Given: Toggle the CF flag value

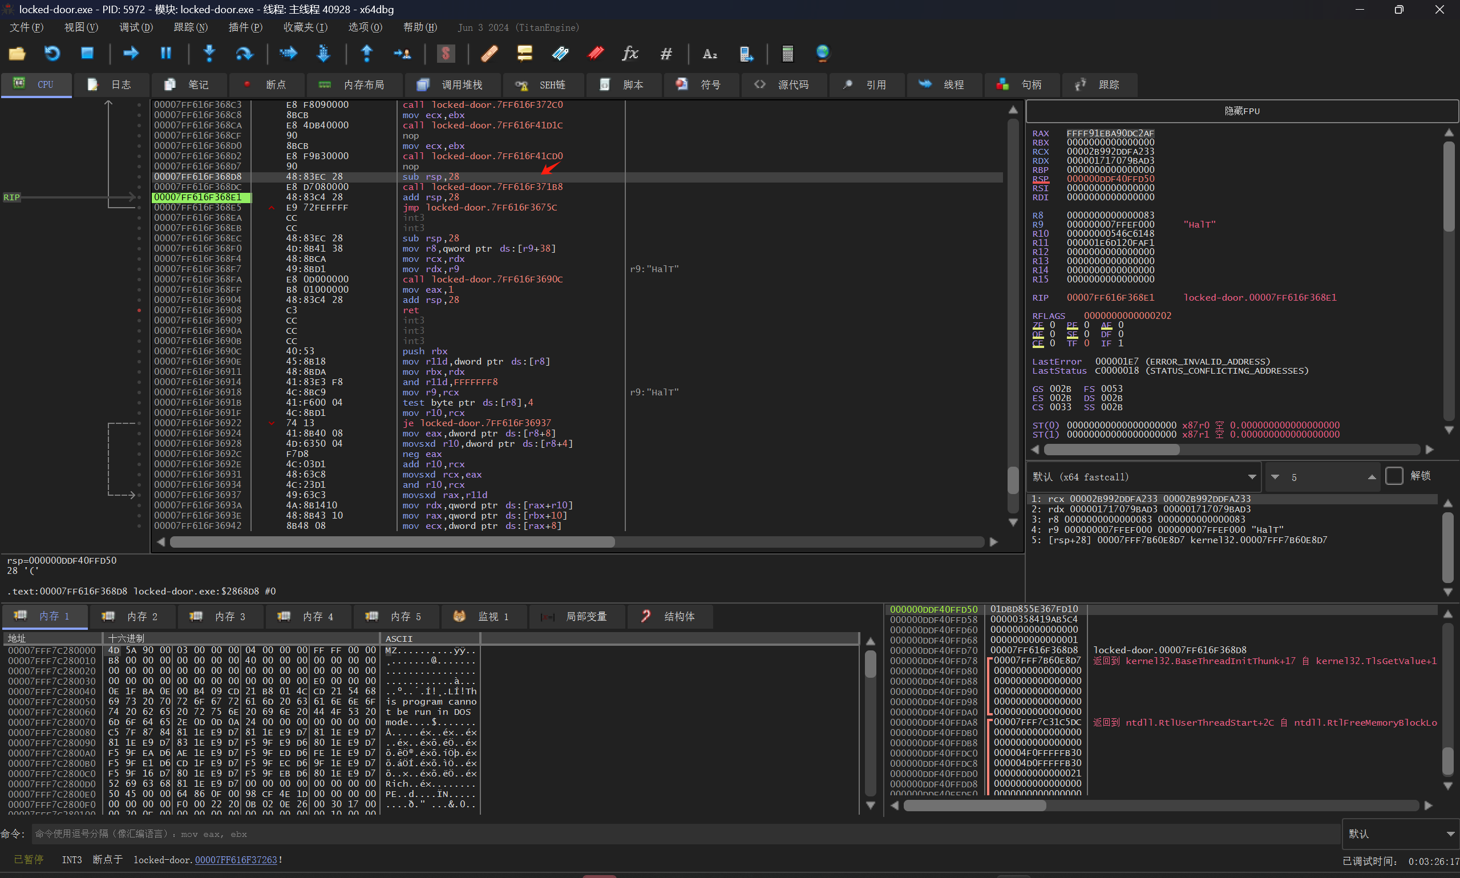Looking at the screenshot, I should (1053, 343).
